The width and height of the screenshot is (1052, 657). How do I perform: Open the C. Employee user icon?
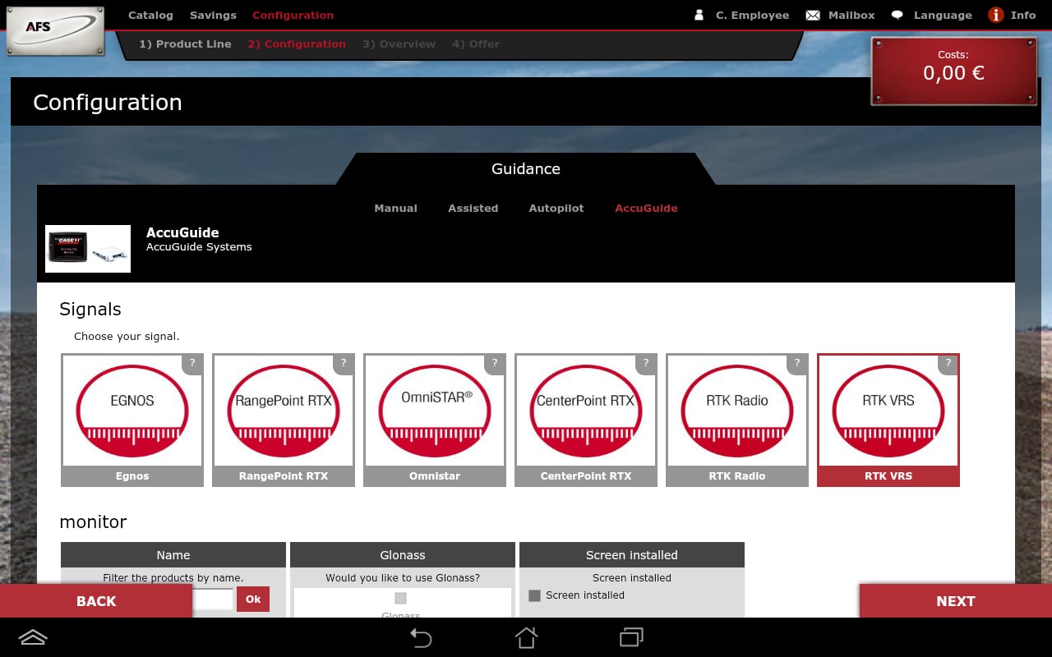point(699,15)
